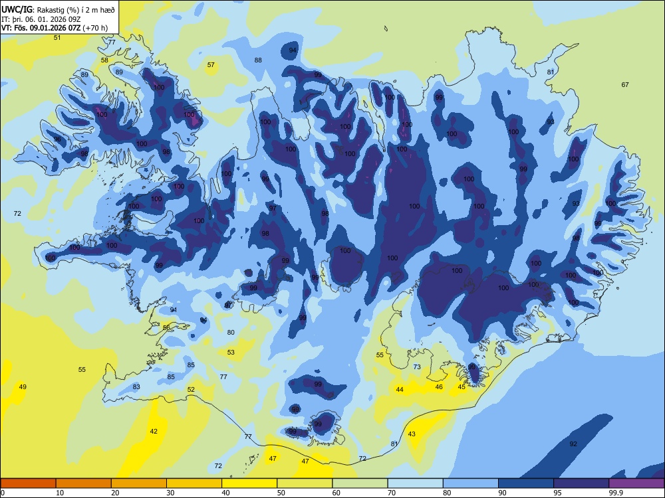
Task: Select the 95–99.9 navy legend swatch
Action: (x=581, y=483)
